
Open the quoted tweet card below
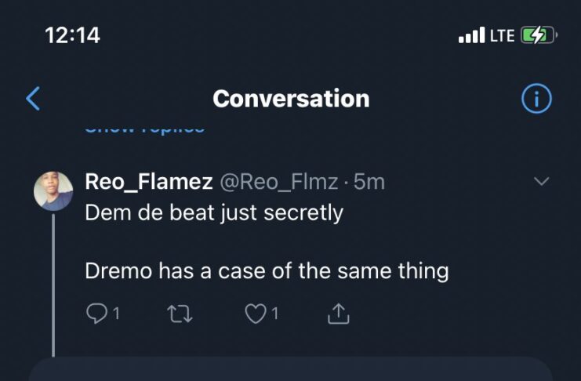click(290, 370)
